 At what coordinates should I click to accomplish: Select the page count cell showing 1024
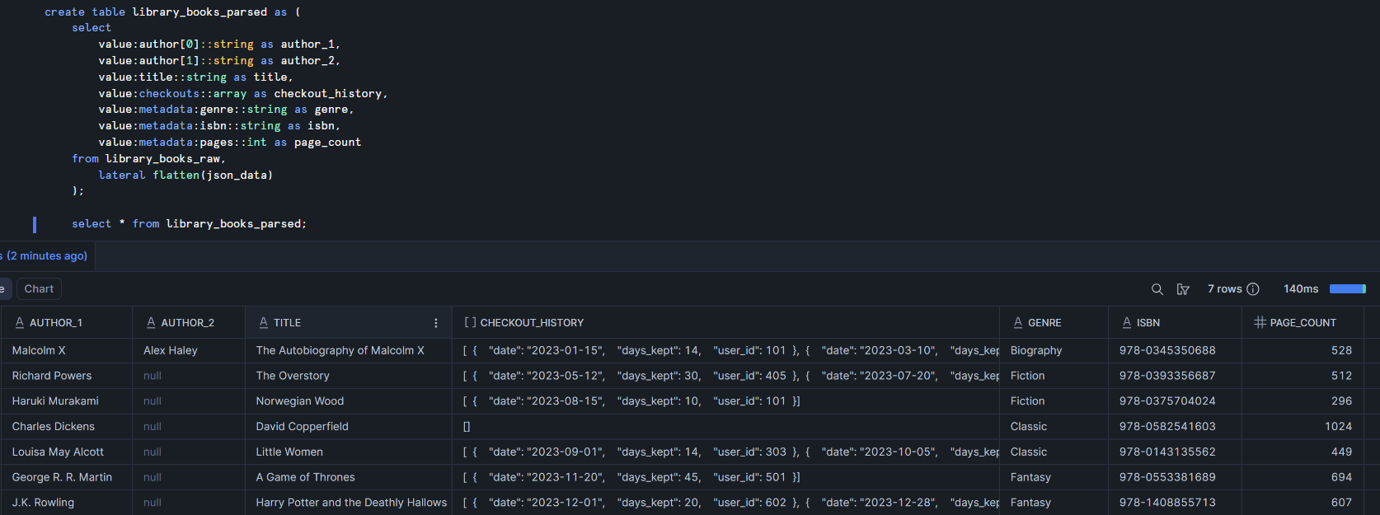(1337, 427)
